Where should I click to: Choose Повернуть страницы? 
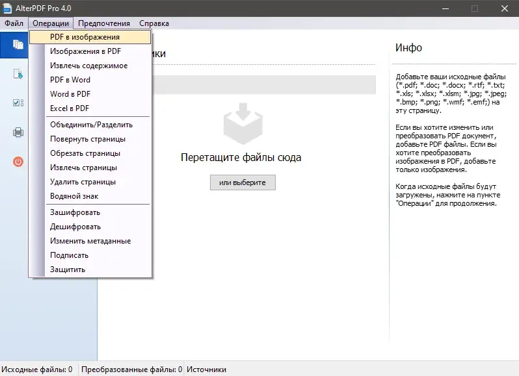point(90,139)
